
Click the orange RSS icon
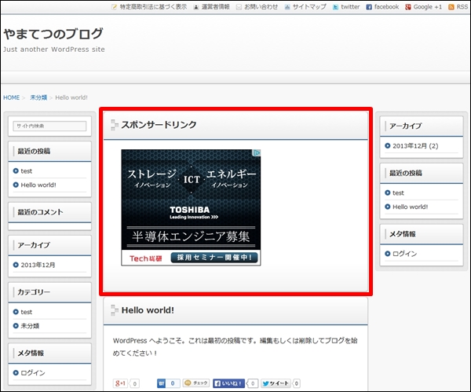pyautogui.click(x=451, y=7)
